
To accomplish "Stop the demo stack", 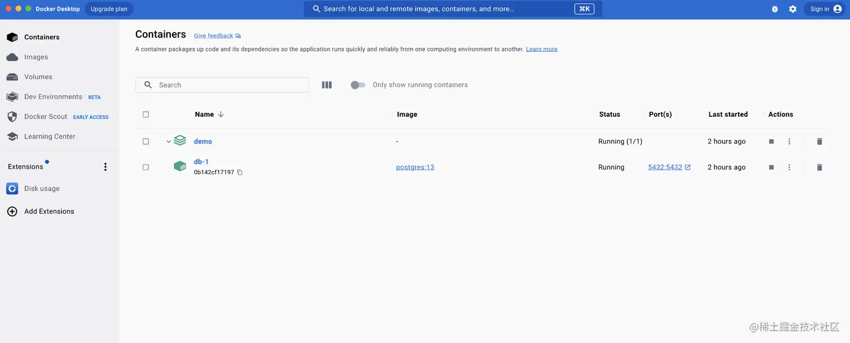I will click(771, 141).
